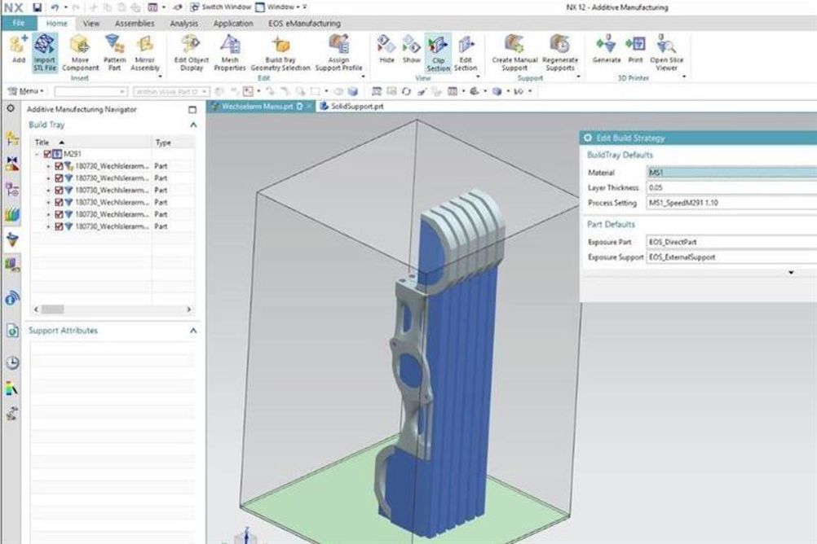This screenshot has height=544, width=817.
Task: Uncheck the first Wechslerarm part checkbox
Action: [59, 166]
